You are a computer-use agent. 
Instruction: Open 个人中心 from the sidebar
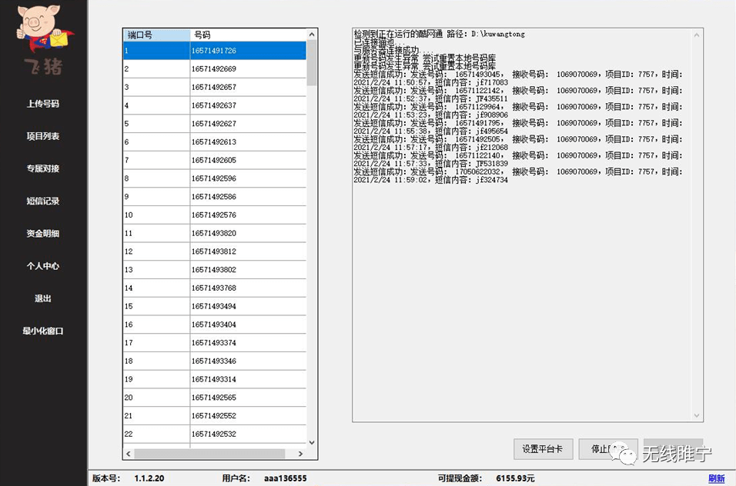click(x=43, y=266)
